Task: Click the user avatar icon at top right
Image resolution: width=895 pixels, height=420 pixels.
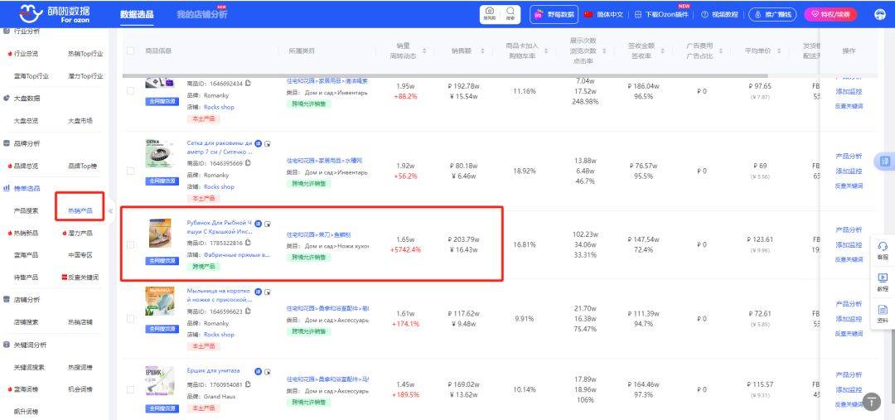Action: [879, 14]
